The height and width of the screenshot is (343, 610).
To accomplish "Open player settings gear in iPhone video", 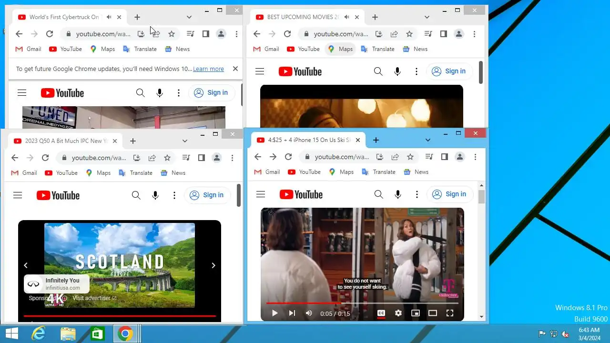I will click(x=398, y=313).
